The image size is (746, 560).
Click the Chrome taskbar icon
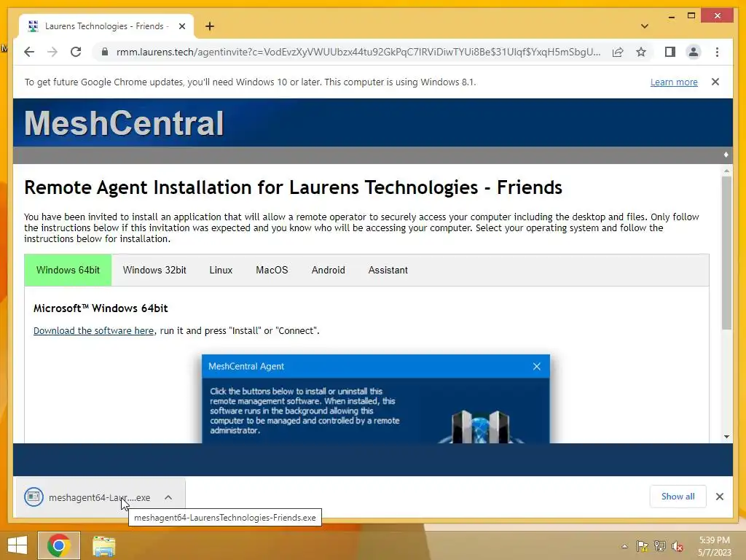(x=59, y=545)
